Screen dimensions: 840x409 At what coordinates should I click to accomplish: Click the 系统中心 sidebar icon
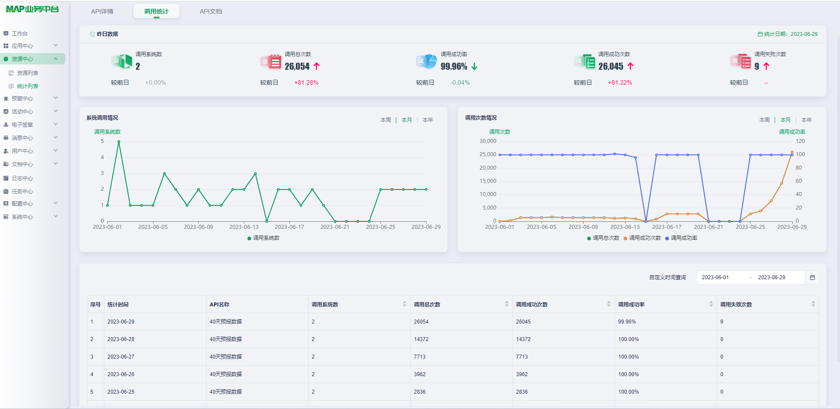(x=6, y=217)
